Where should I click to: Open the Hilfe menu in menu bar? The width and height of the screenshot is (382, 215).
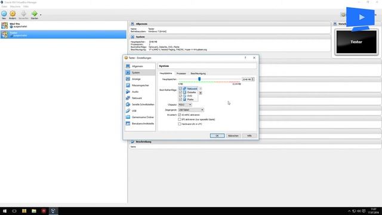[x=26, y=7]
